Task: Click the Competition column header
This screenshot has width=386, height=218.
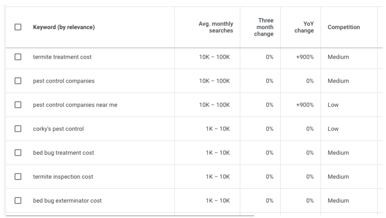Action: [x=343, y=28]
